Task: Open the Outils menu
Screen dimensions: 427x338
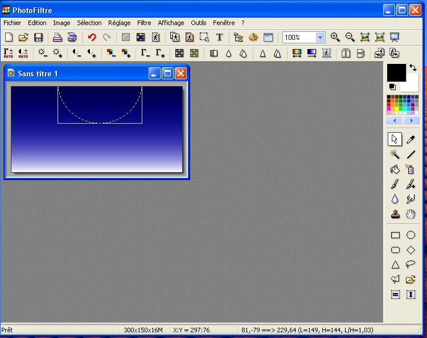Action: pos(199,23)
